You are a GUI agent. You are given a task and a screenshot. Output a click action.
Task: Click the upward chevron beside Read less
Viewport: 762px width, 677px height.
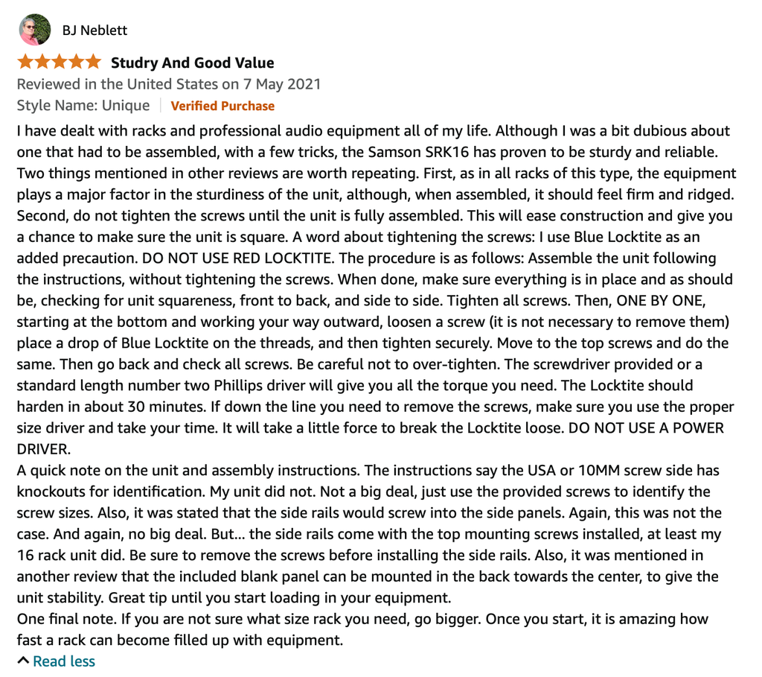click(x=23, y=661)
